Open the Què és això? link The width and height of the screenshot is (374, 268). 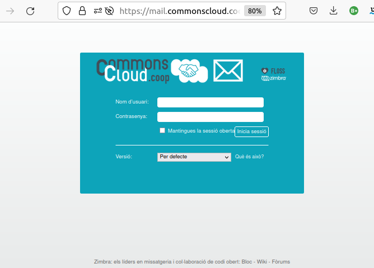[250, 157]
